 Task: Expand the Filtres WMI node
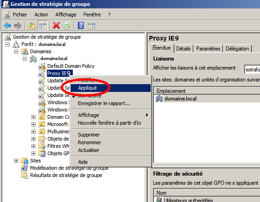click(33, 146)
